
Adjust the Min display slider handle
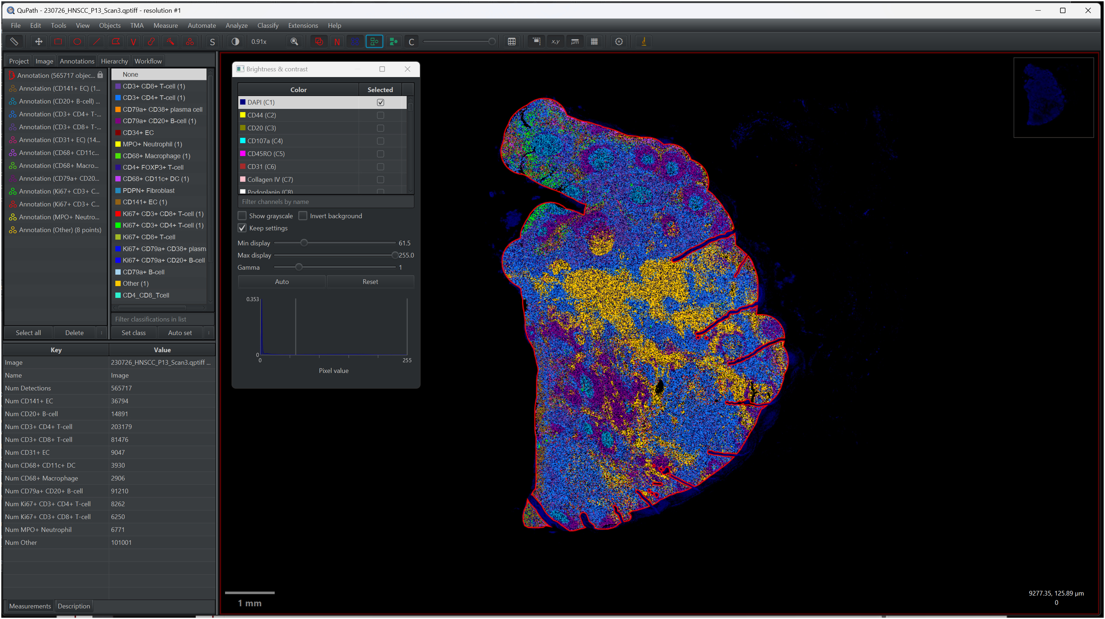[304, 243]
